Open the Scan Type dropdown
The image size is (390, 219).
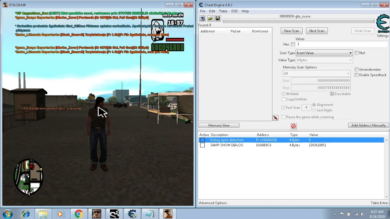[324, 53]
